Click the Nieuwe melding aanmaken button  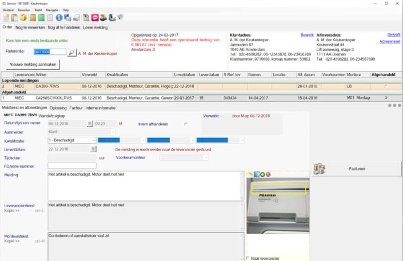point(32,65)
